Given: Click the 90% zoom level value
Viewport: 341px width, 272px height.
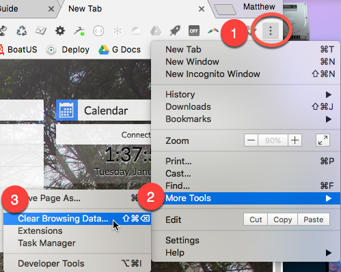Looking at the screenshot, I should click(273, 140).
